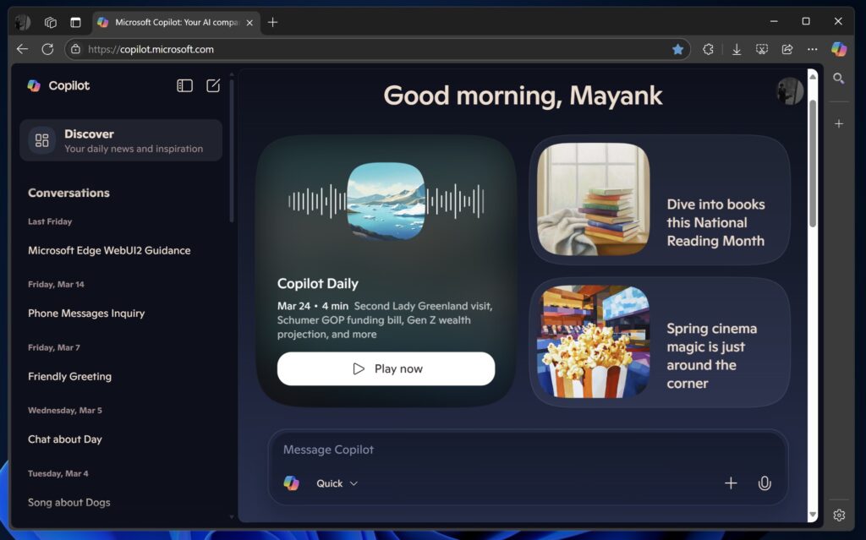The height and width of the screenshot is (540, 866).
Task: Play the Copilot Daily briefing
Action: [386, 368]
